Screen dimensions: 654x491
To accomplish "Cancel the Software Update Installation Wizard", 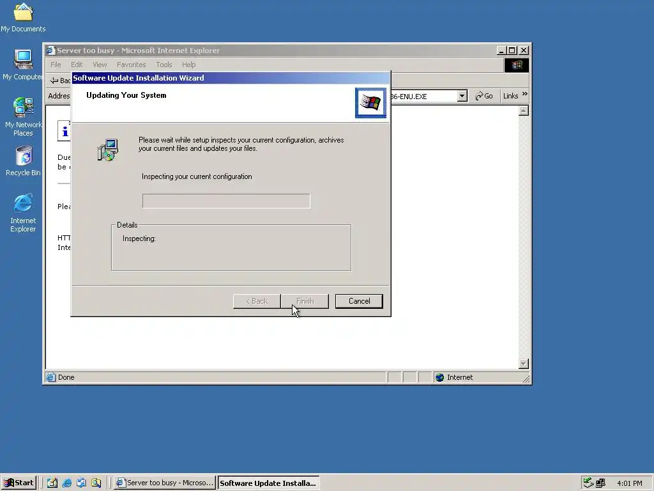I will 359,301.
